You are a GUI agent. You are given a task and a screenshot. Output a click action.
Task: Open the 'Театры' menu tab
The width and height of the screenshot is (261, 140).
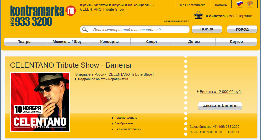pos(25,42)
